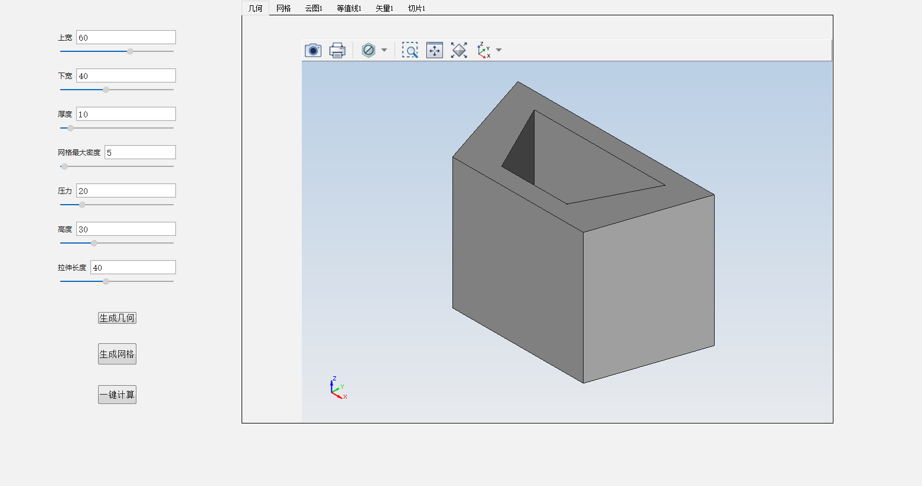Click the 厚度 slider handle
This screenshot has width=922, height=486.
click(70, 128)
